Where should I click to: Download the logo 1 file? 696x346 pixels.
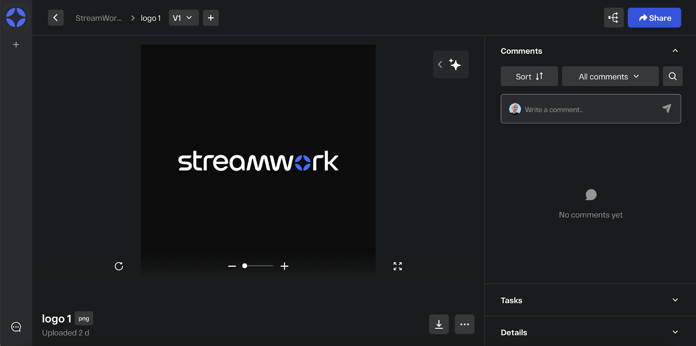(x=439, y=324)
